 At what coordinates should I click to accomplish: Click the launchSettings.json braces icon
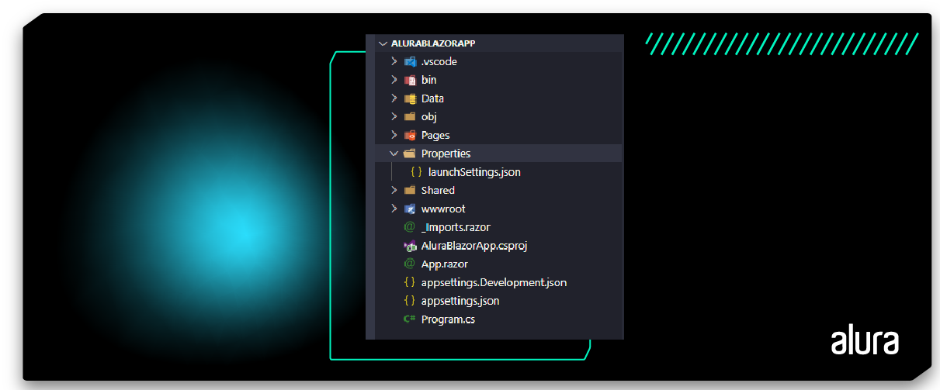(x=416, y=172)
